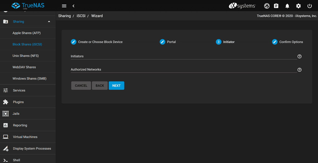The height and width of the screenshot is (163, 318).
Task: Click pencil icon for Confirm Options step
Action: pos(275,42)
